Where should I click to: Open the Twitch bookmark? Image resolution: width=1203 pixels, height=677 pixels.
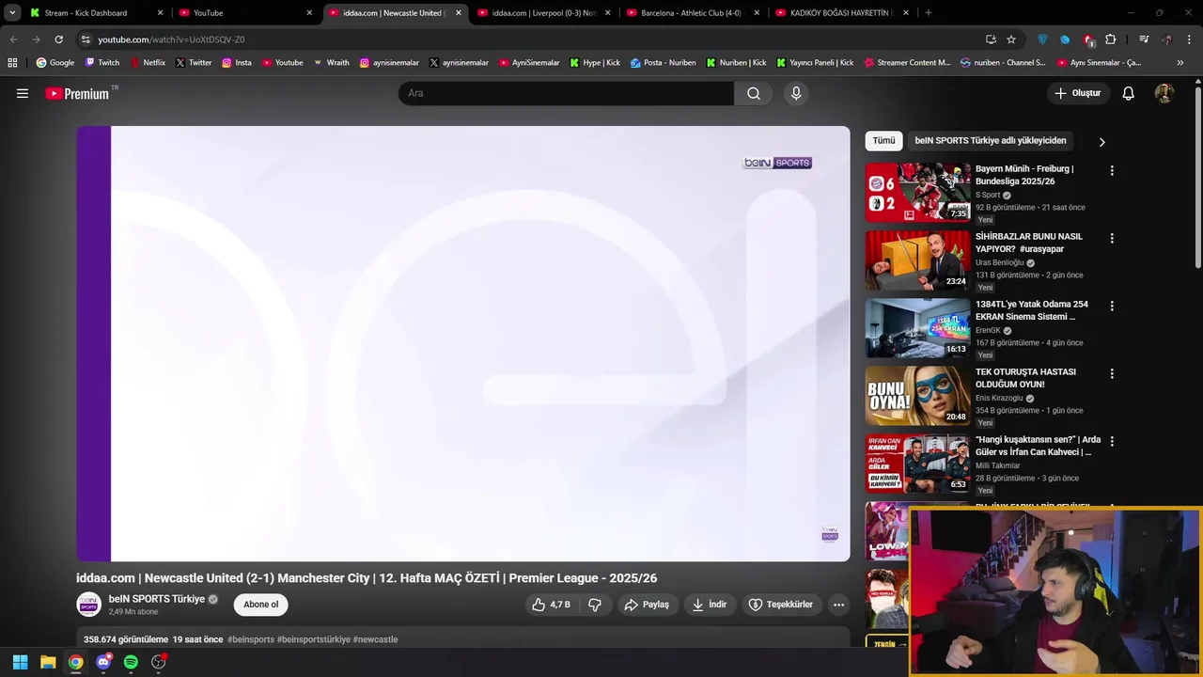[x=102, y=63]
